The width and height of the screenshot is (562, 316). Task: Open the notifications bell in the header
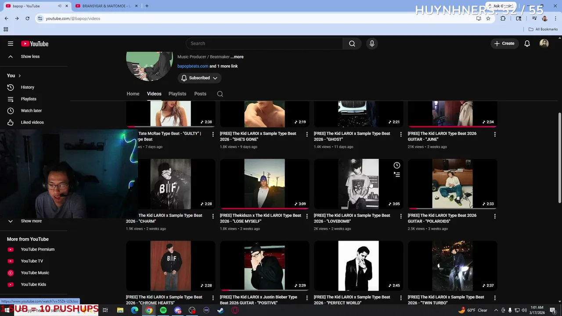coord(527,43)
